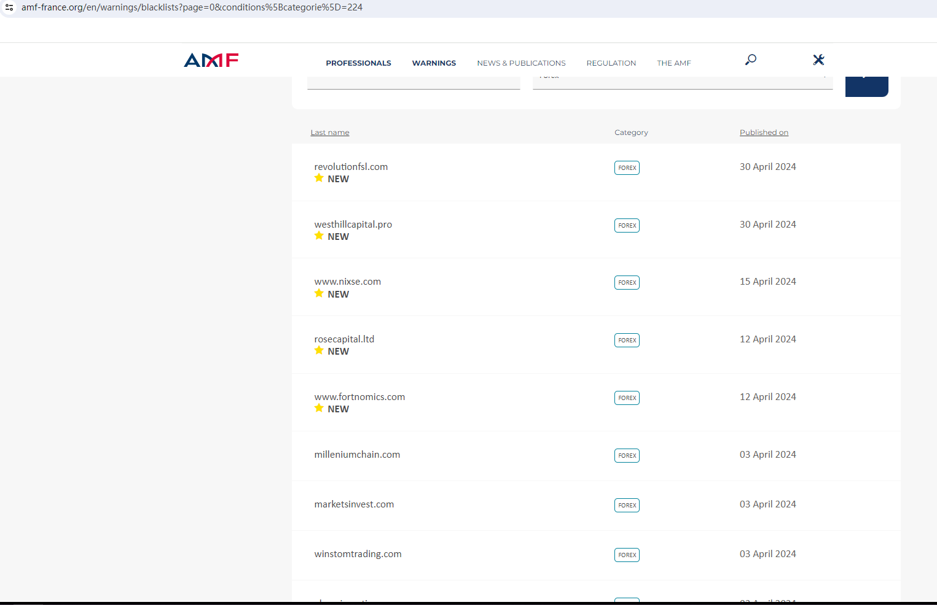Click FOREX tag for winstomtrading.com

tap(627, 555)
